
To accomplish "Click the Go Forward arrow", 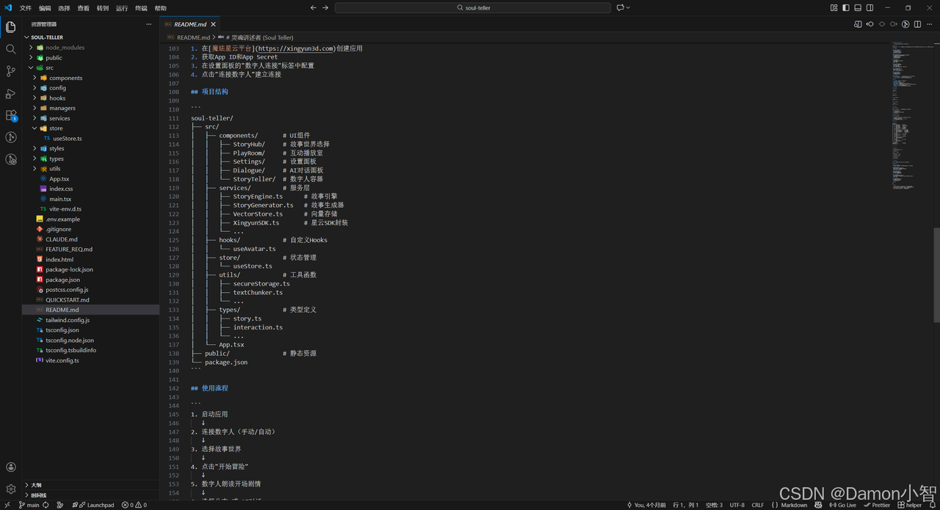I will tap(325, 7).
